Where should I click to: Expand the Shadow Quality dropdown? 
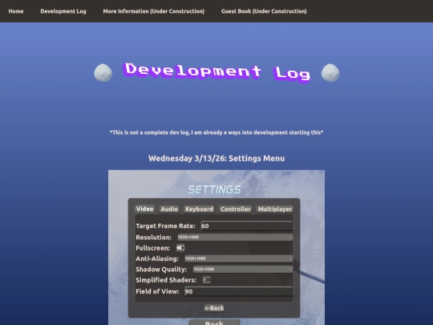point(243,269)
